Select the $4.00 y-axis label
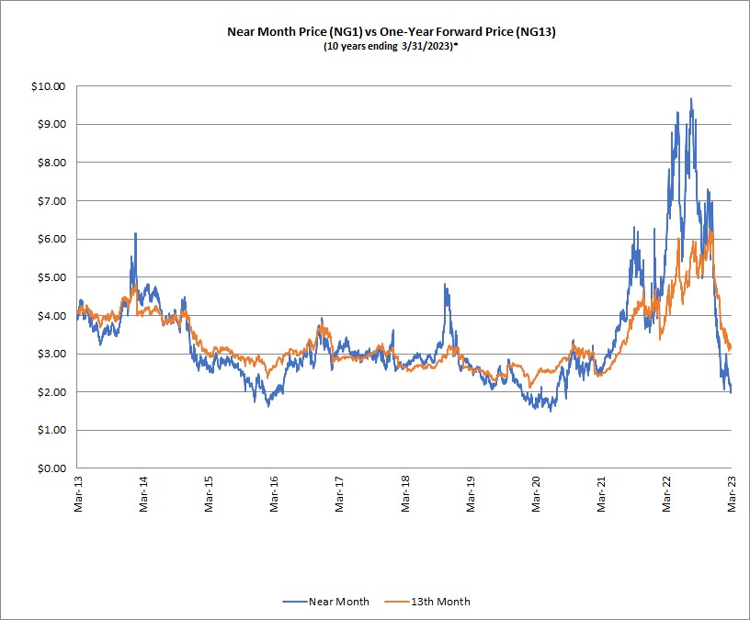The image size is (750, 620). [51, 315]
